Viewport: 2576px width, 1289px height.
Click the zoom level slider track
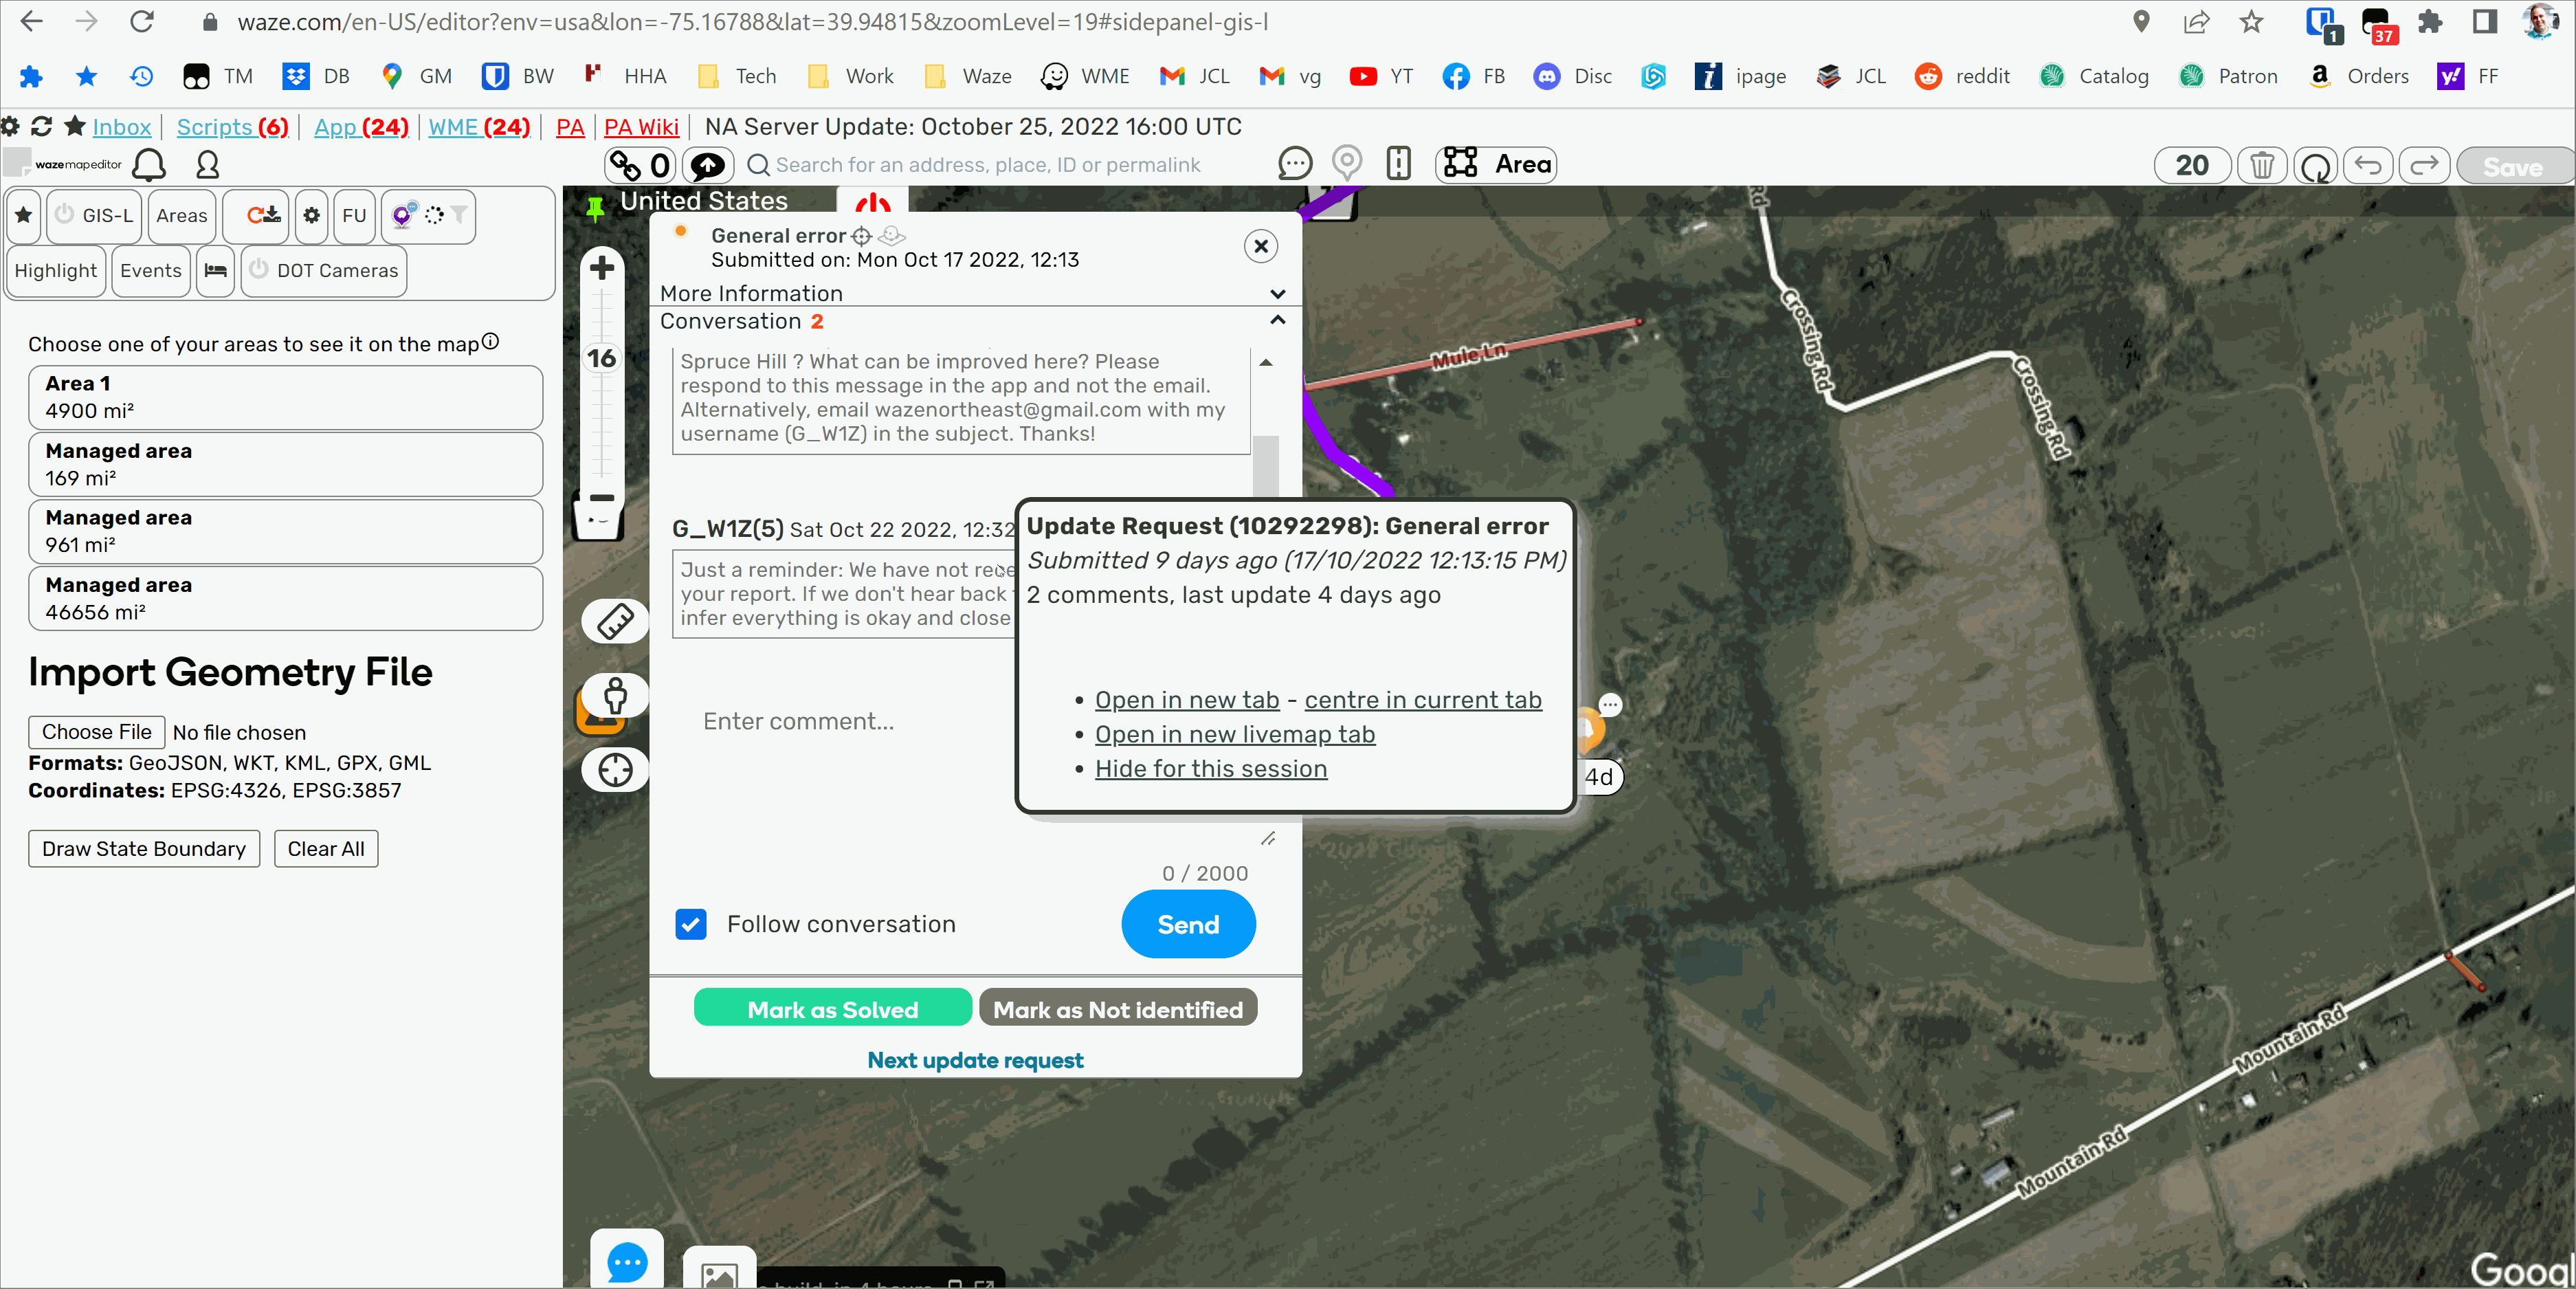click(x=602, y=420)
